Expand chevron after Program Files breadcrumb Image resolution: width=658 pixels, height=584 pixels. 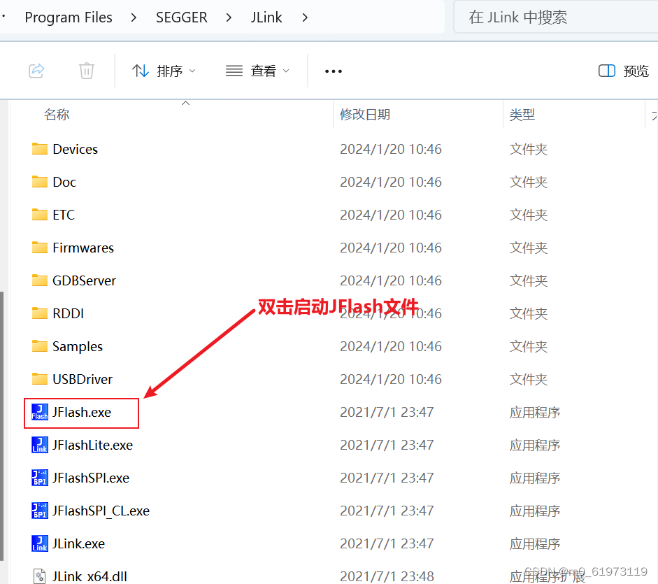point(134,17)
